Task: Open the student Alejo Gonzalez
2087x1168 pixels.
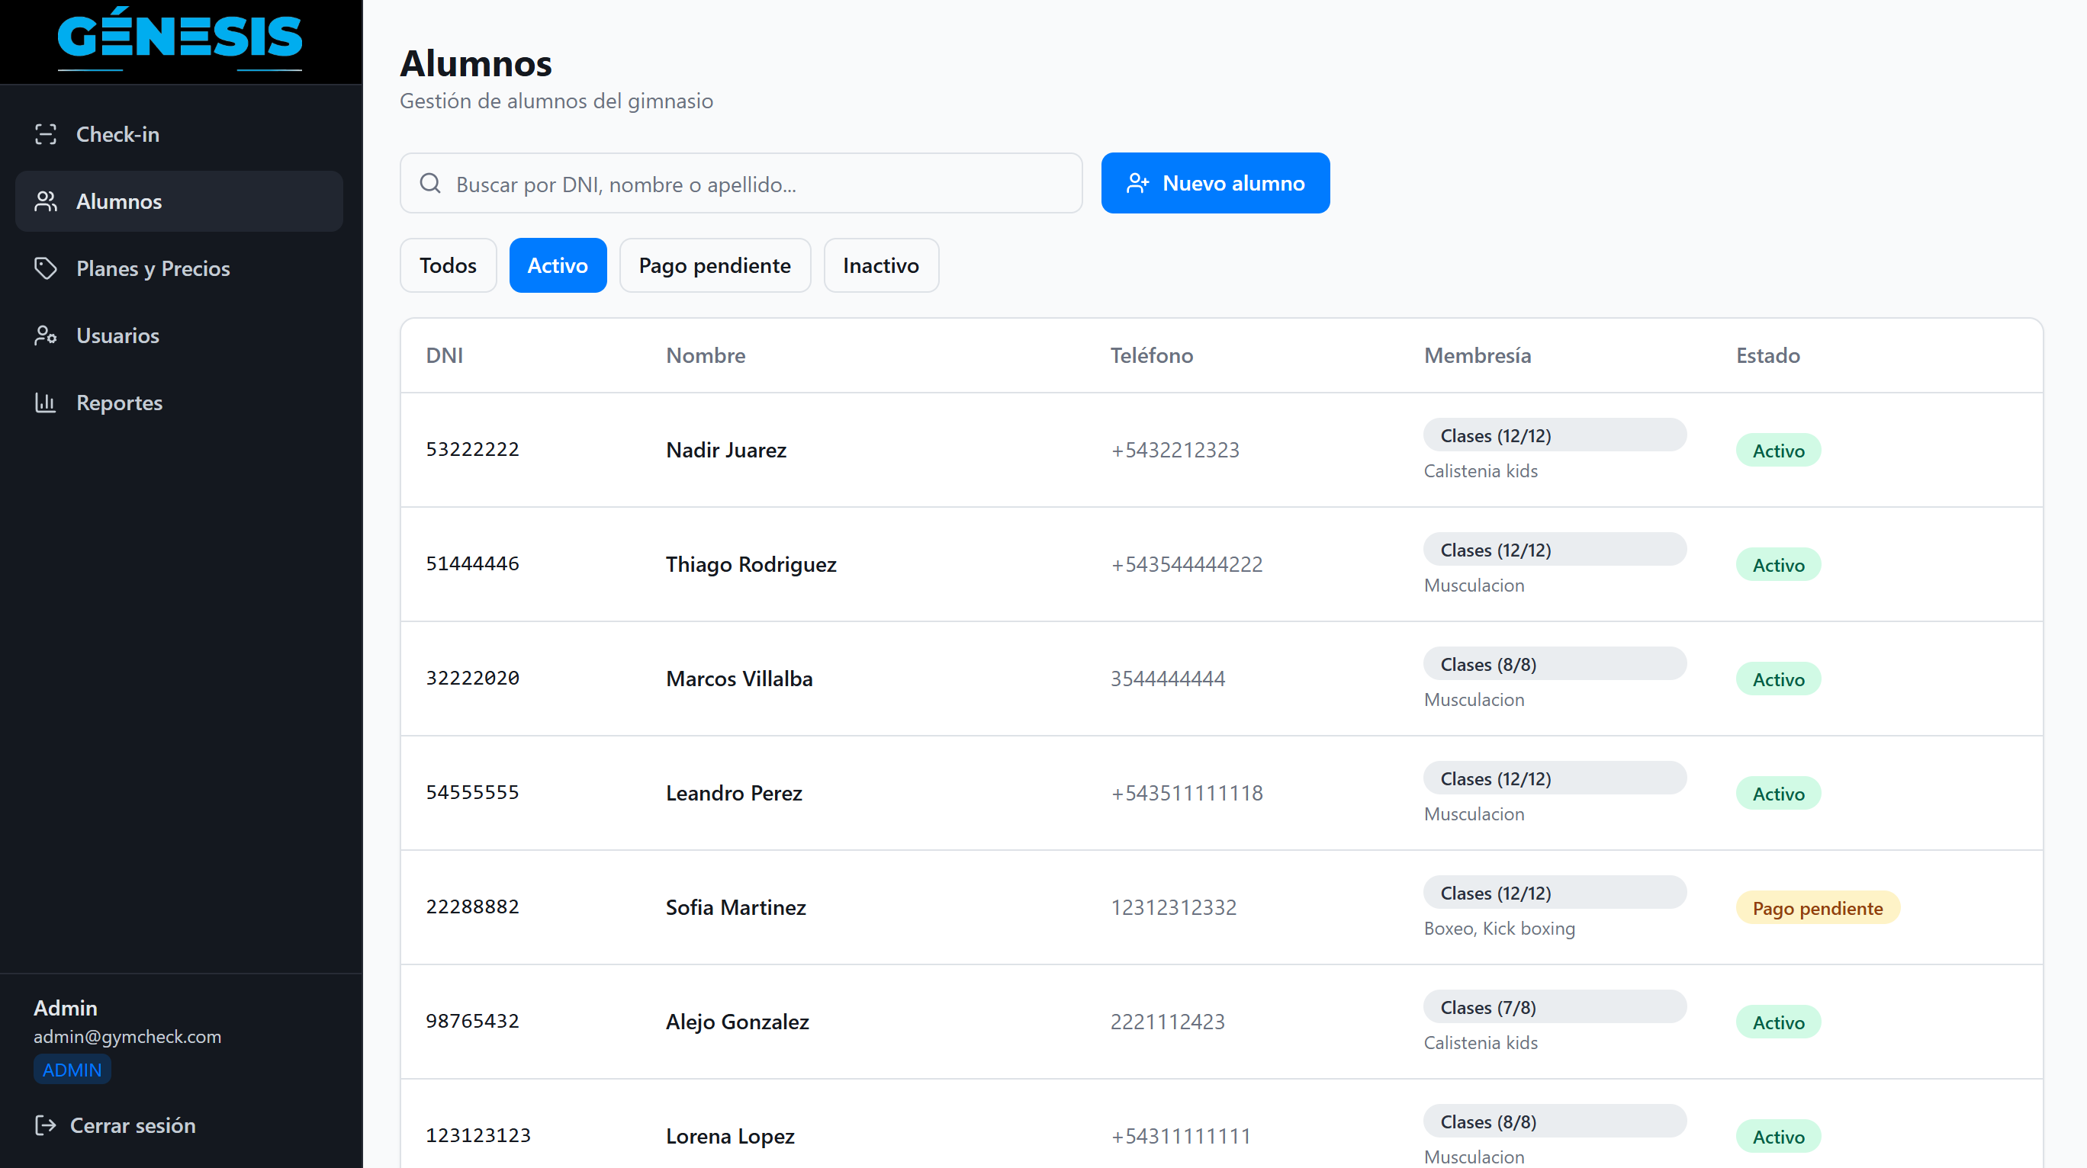Action: coord(738,1022)
